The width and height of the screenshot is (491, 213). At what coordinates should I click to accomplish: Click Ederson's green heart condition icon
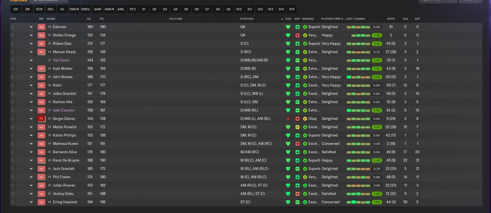288,27
